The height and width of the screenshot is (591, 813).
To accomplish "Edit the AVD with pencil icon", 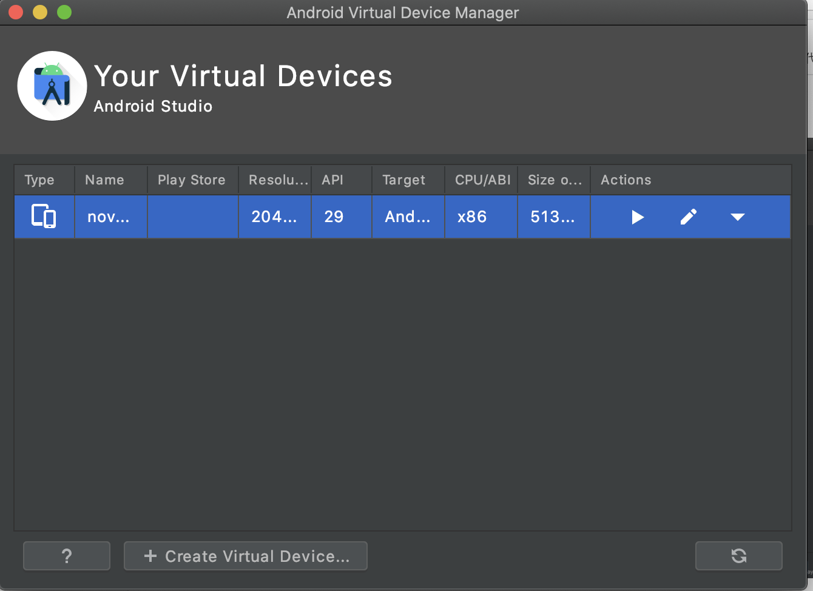I will click(x=688, y=217).
